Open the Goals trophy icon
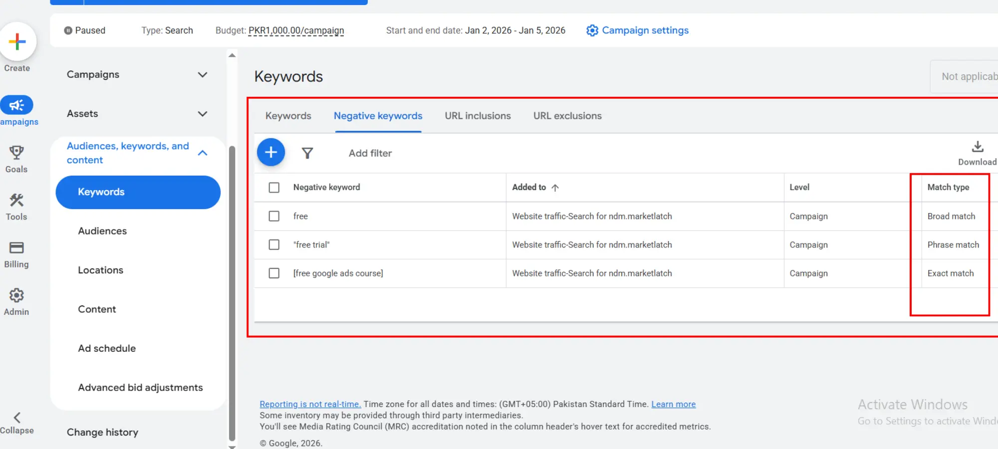 [16, 152]
